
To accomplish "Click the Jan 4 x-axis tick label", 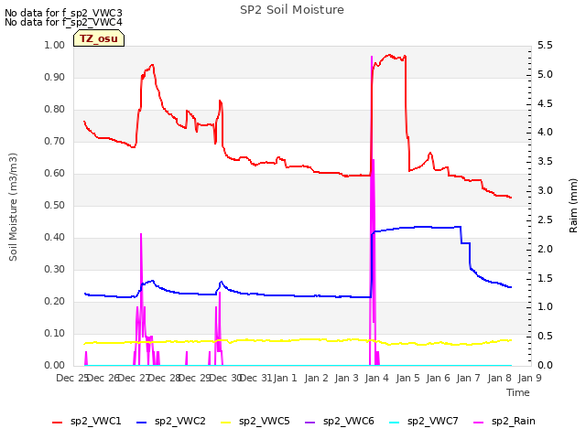I will (x=376, y=378).
